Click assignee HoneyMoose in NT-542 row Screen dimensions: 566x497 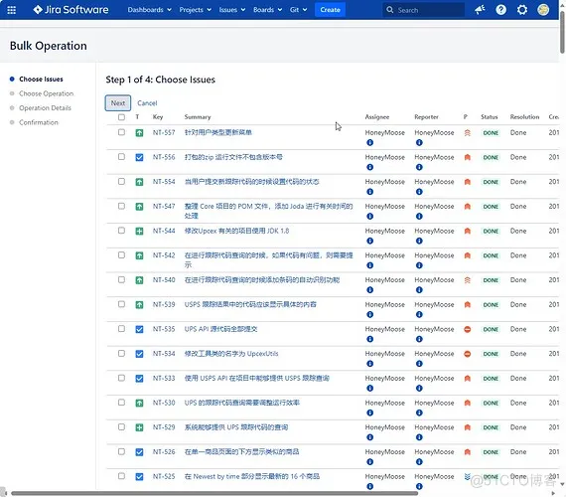point(385,255)
